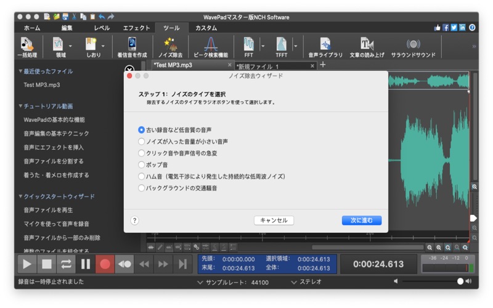Image resolution: width=493 pixels, height=308 pixels.
Task: Click the thumbs-up like icon
Action: (438, 28)
